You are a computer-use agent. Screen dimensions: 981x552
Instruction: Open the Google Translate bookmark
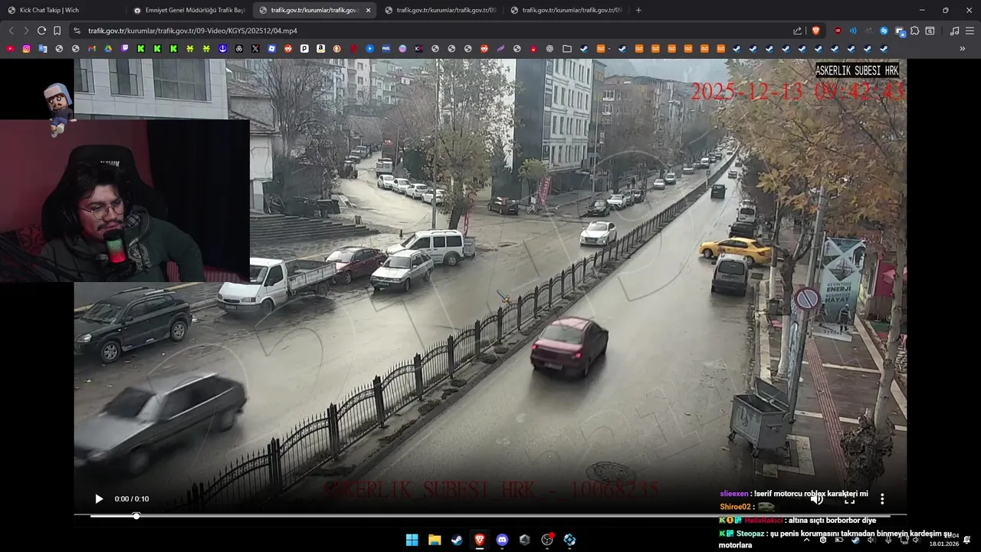[x=43, y=48]
